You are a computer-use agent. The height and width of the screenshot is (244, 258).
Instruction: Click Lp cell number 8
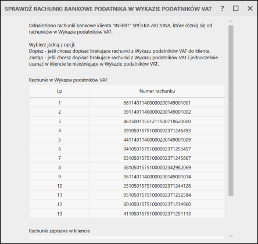point(60,167)
